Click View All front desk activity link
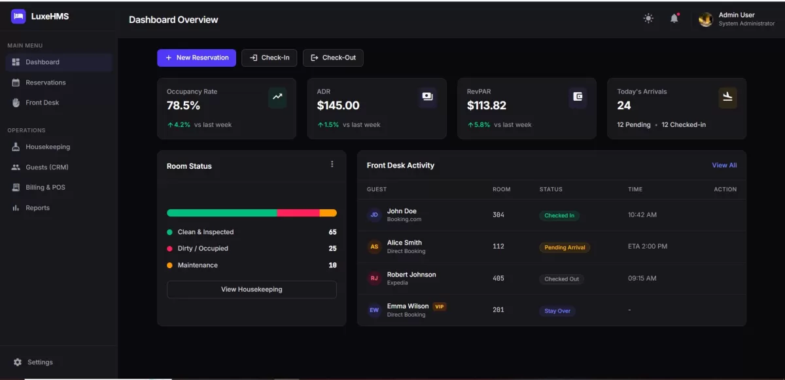Image resolution: width=785 pixels, height=380 pixels. [724, 165]
